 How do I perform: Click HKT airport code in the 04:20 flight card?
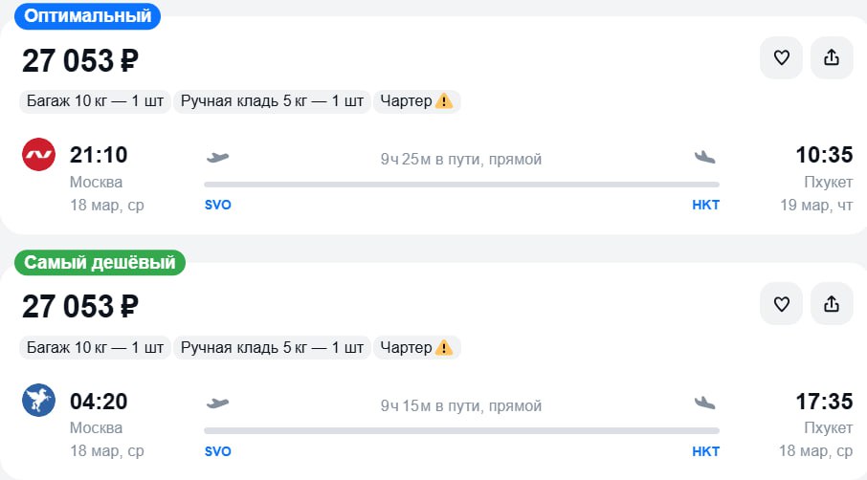pos(705,450)
